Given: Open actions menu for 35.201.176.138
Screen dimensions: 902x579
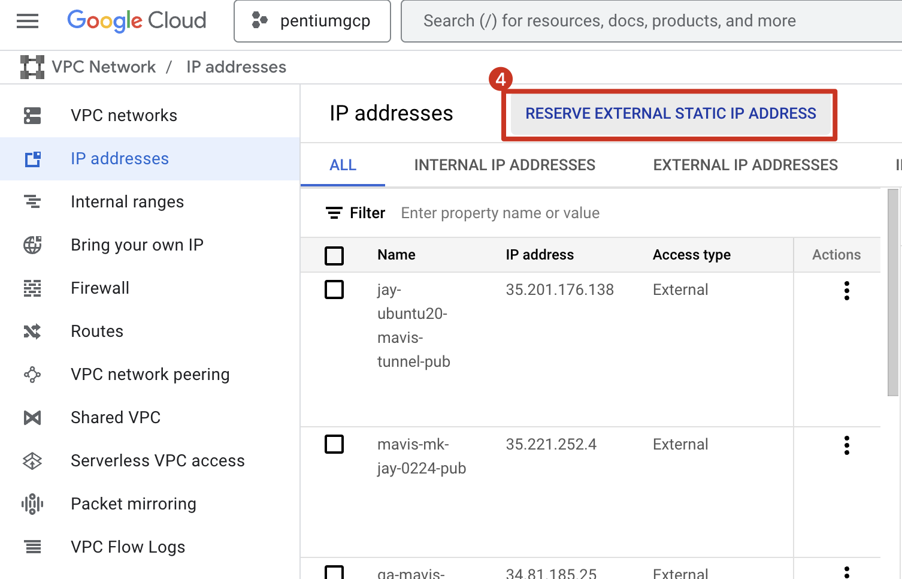Looking at the screenshot, I should (x=846, y=291).
